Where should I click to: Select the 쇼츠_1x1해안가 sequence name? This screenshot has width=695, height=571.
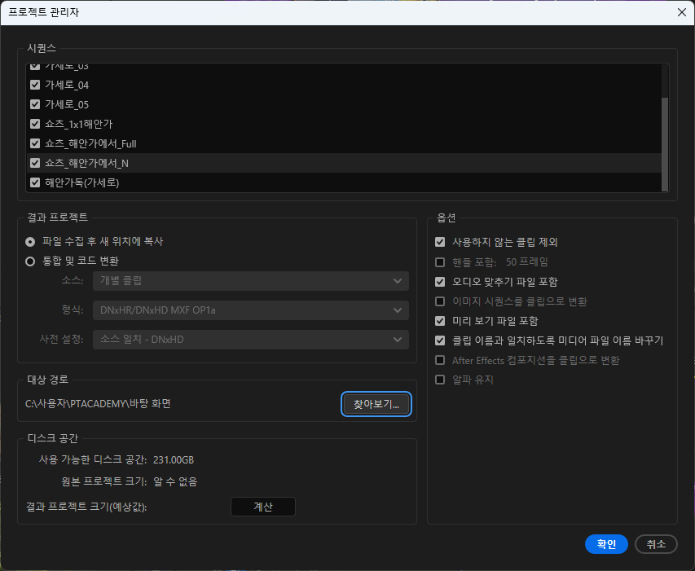(78, 124)
